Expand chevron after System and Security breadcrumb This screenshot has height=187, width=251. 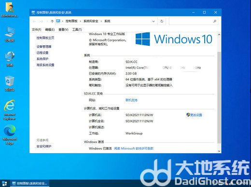pos(101,21)
